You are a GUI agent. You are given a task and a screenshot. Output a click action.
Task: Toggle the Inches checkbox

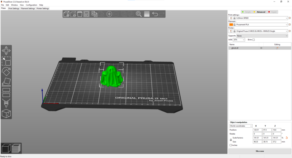[231, 145]
